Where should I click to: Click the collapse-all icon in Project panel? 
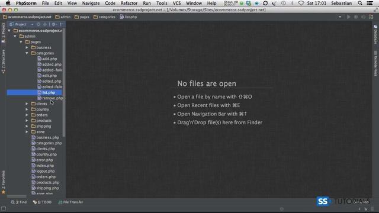coord(45,24)
